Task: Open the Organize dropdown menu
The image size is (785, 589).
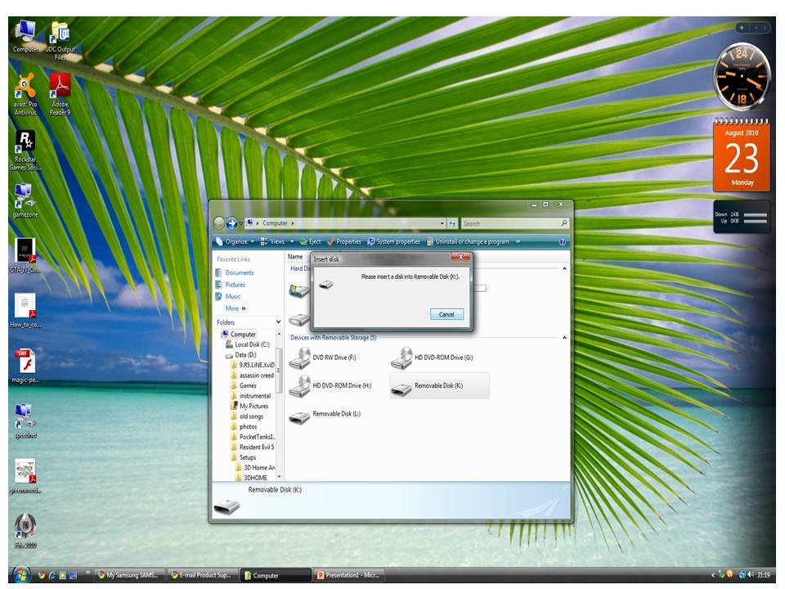Action: 235,242
